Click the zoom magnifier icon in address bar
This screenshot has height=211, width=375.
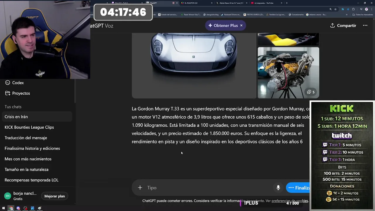click(x=330, y=9)
